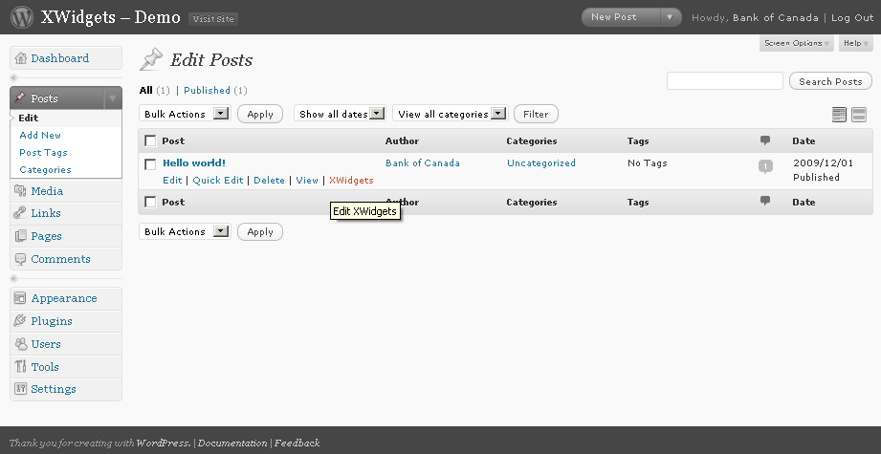Expand the Screen Options panel

click(x=797, y=43)
